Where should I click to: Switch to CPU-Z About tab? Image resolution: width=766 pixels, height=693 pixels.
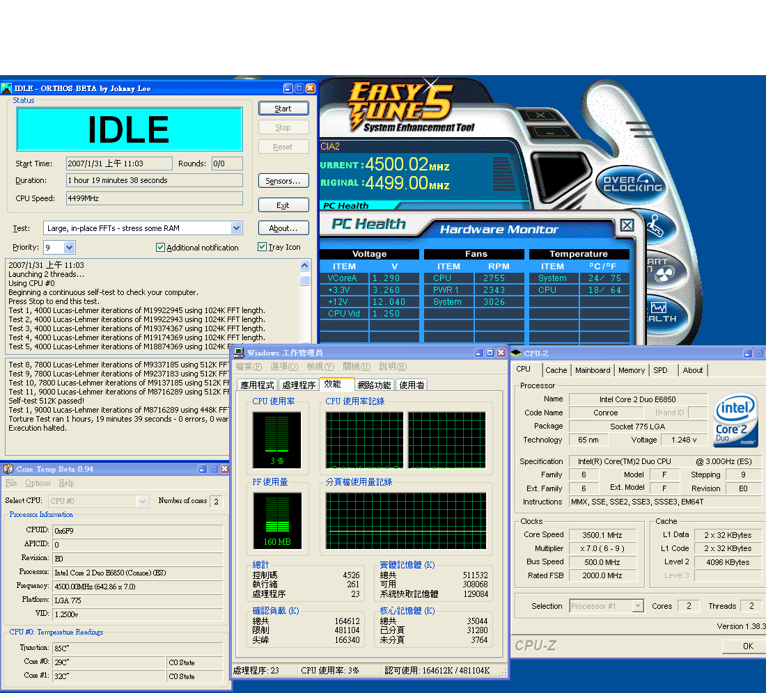(x=693, y=370)
